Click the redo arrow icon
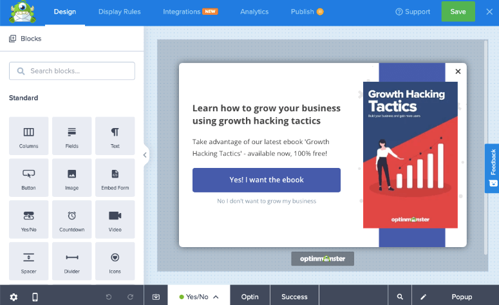499x305 pixels. tap(130, 297)
